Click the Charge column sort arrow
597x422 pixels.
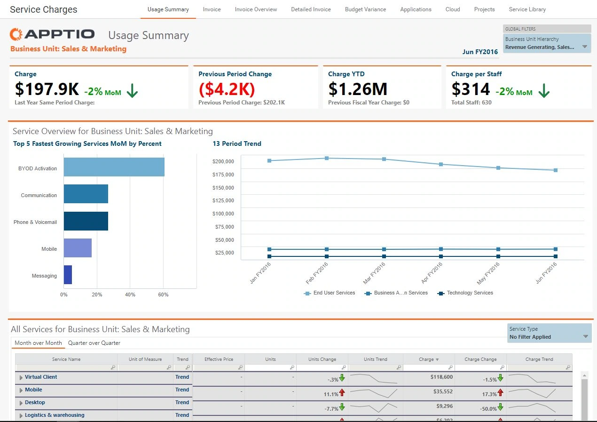(x=437, y=359)
